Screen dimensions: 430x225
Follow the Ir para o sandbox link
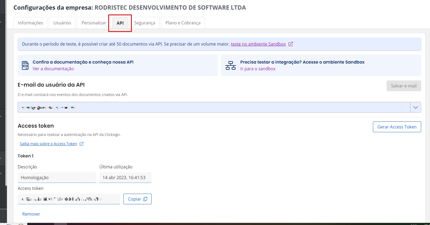tap(258, 69)
